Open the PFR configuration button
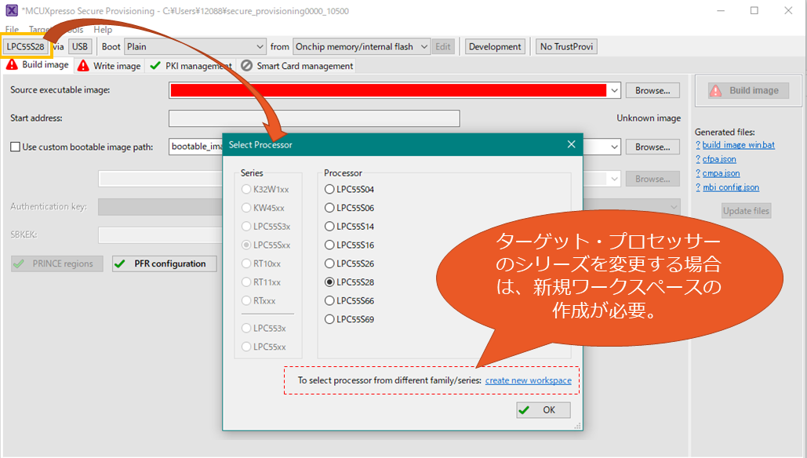The image size is (807, 458). point(164,264)
